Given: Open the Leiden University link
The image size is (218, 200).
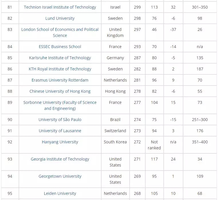Looking at the screenshot, I should pos(60,193).
